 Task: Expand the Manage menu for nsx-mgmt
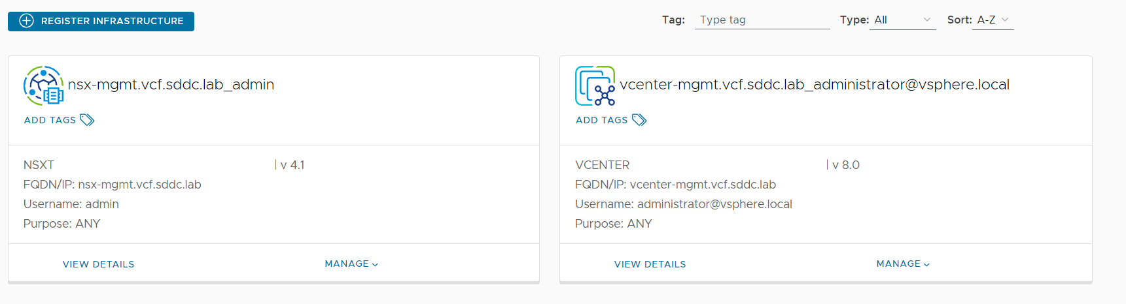[x=351, y=264]
